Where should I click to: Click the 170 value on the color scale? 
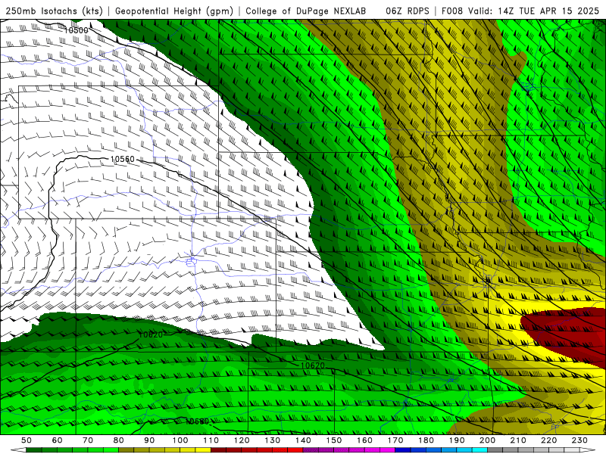[x=395, y=440]
